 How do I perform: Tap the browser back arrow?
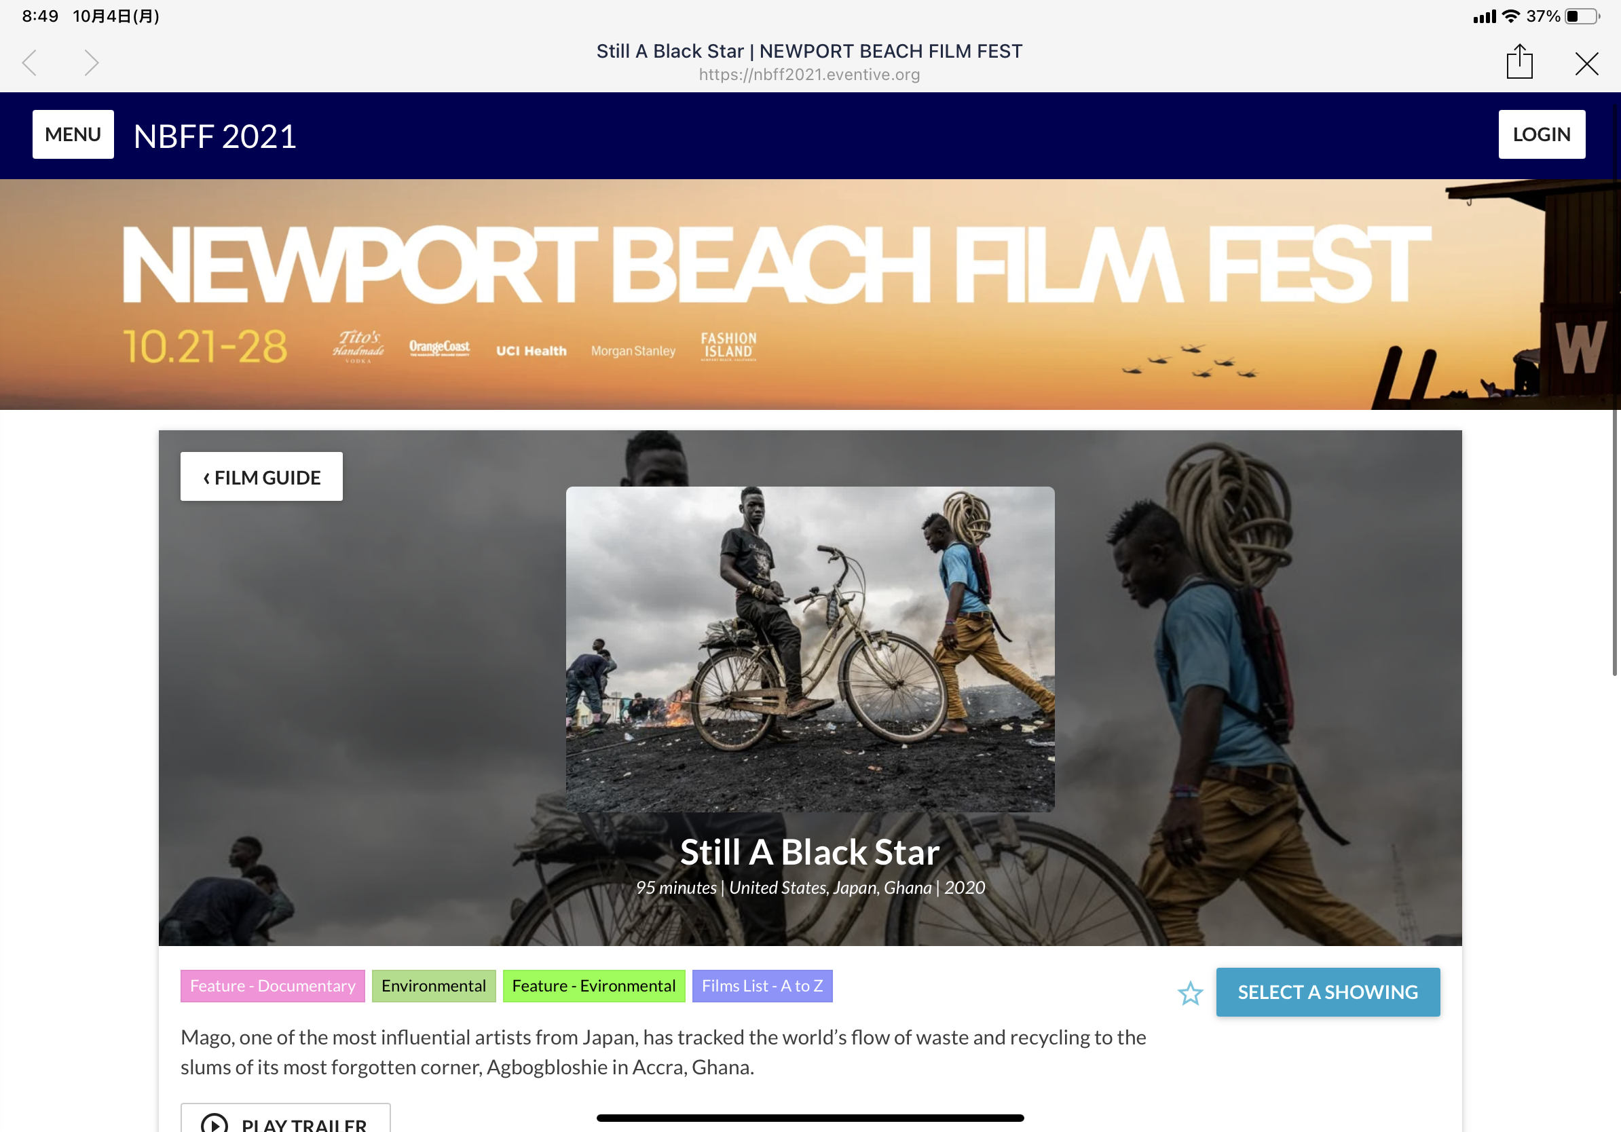[x=30, y=63]
